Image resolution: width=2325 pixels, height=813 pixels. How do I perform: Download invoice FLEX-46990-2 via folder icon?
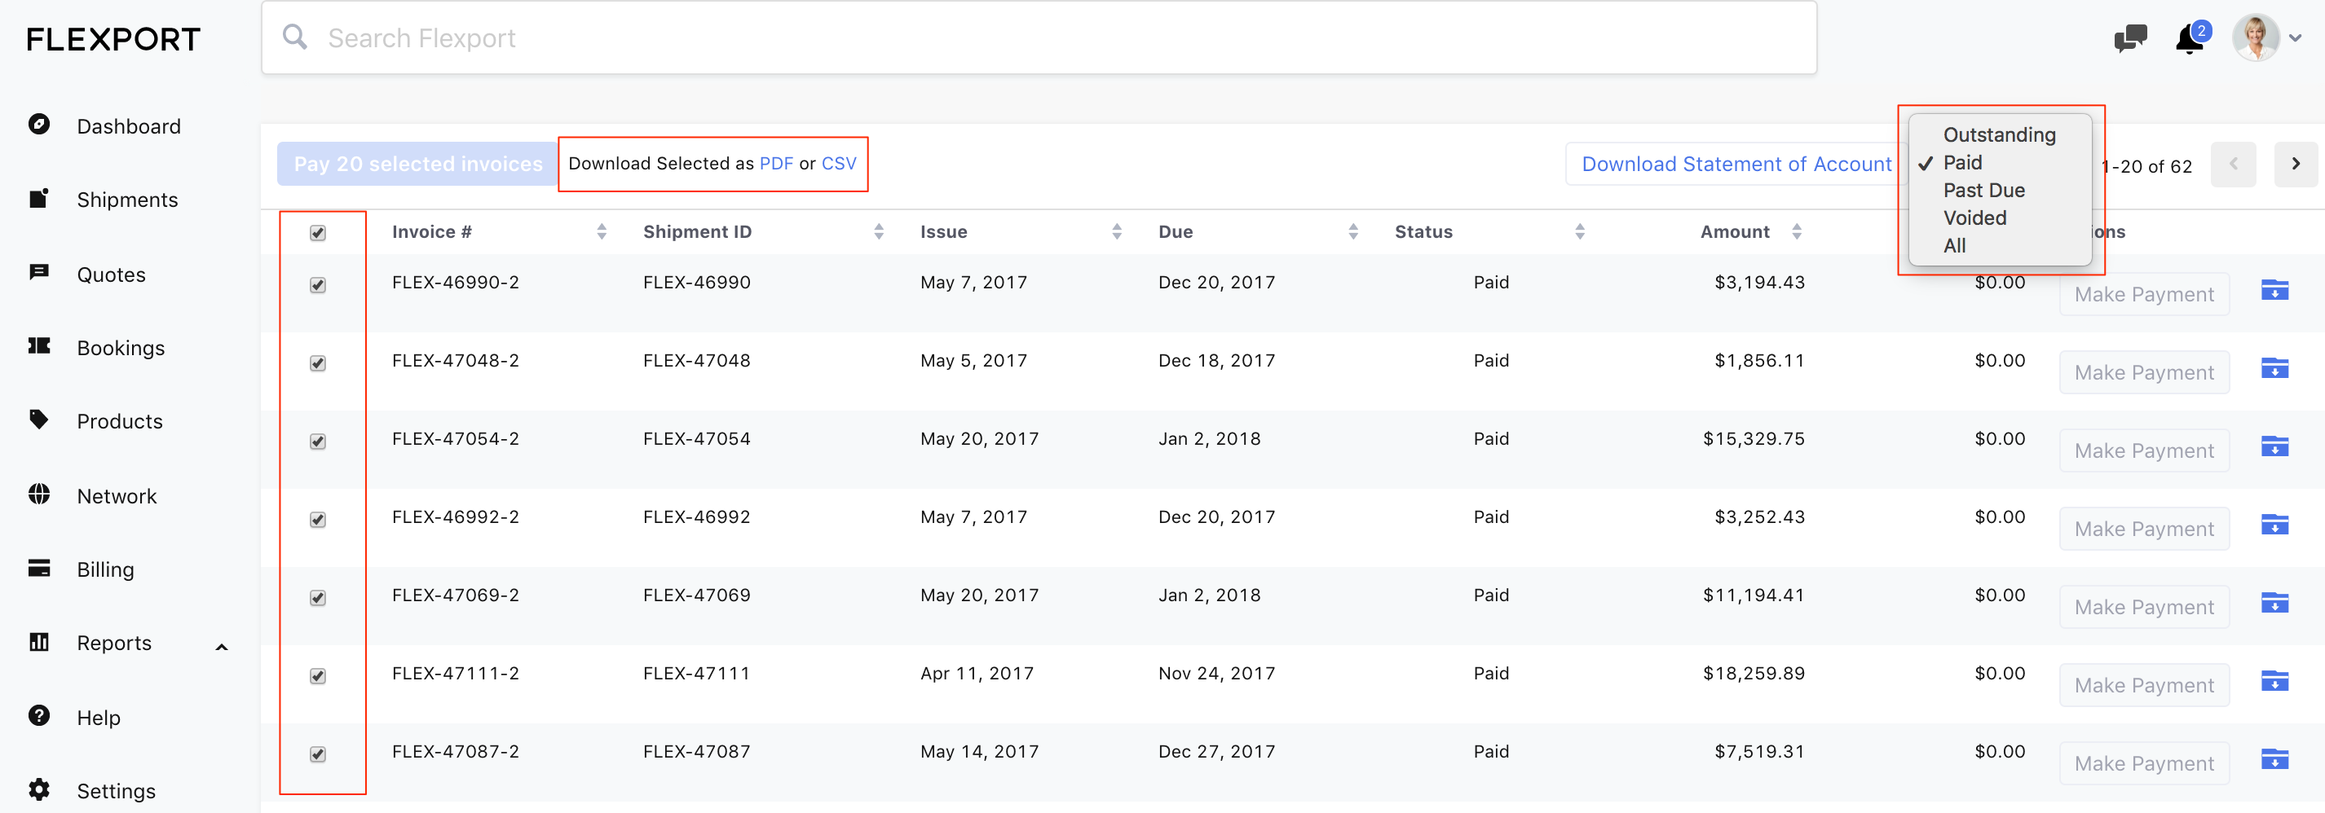click(2274, 291)
